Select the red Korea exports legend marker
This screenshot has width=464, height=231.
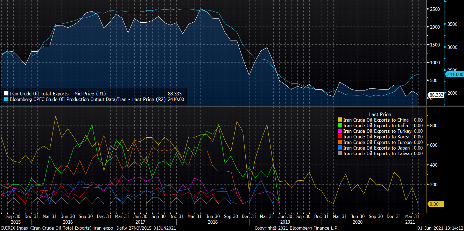tap(339, 137)
